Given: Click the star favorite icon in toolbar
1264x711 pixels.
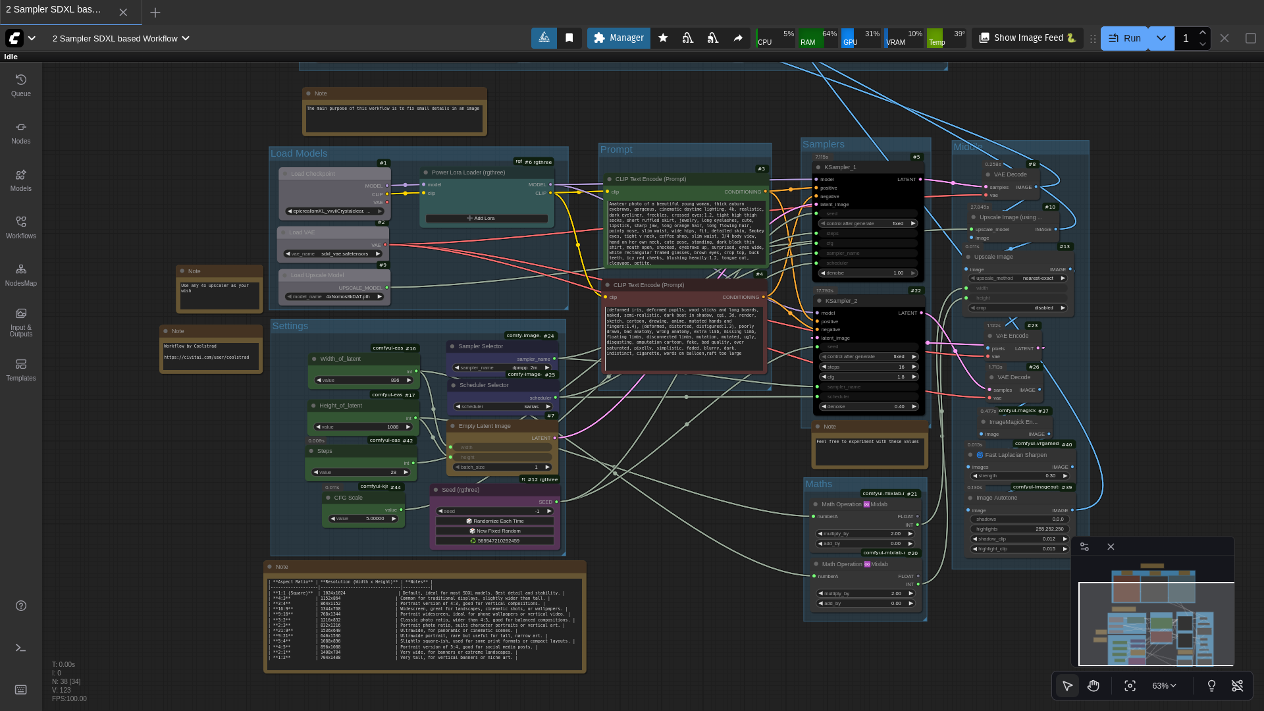Looking at the screenshot, I should pyautogui.click(x=663, y=38).
